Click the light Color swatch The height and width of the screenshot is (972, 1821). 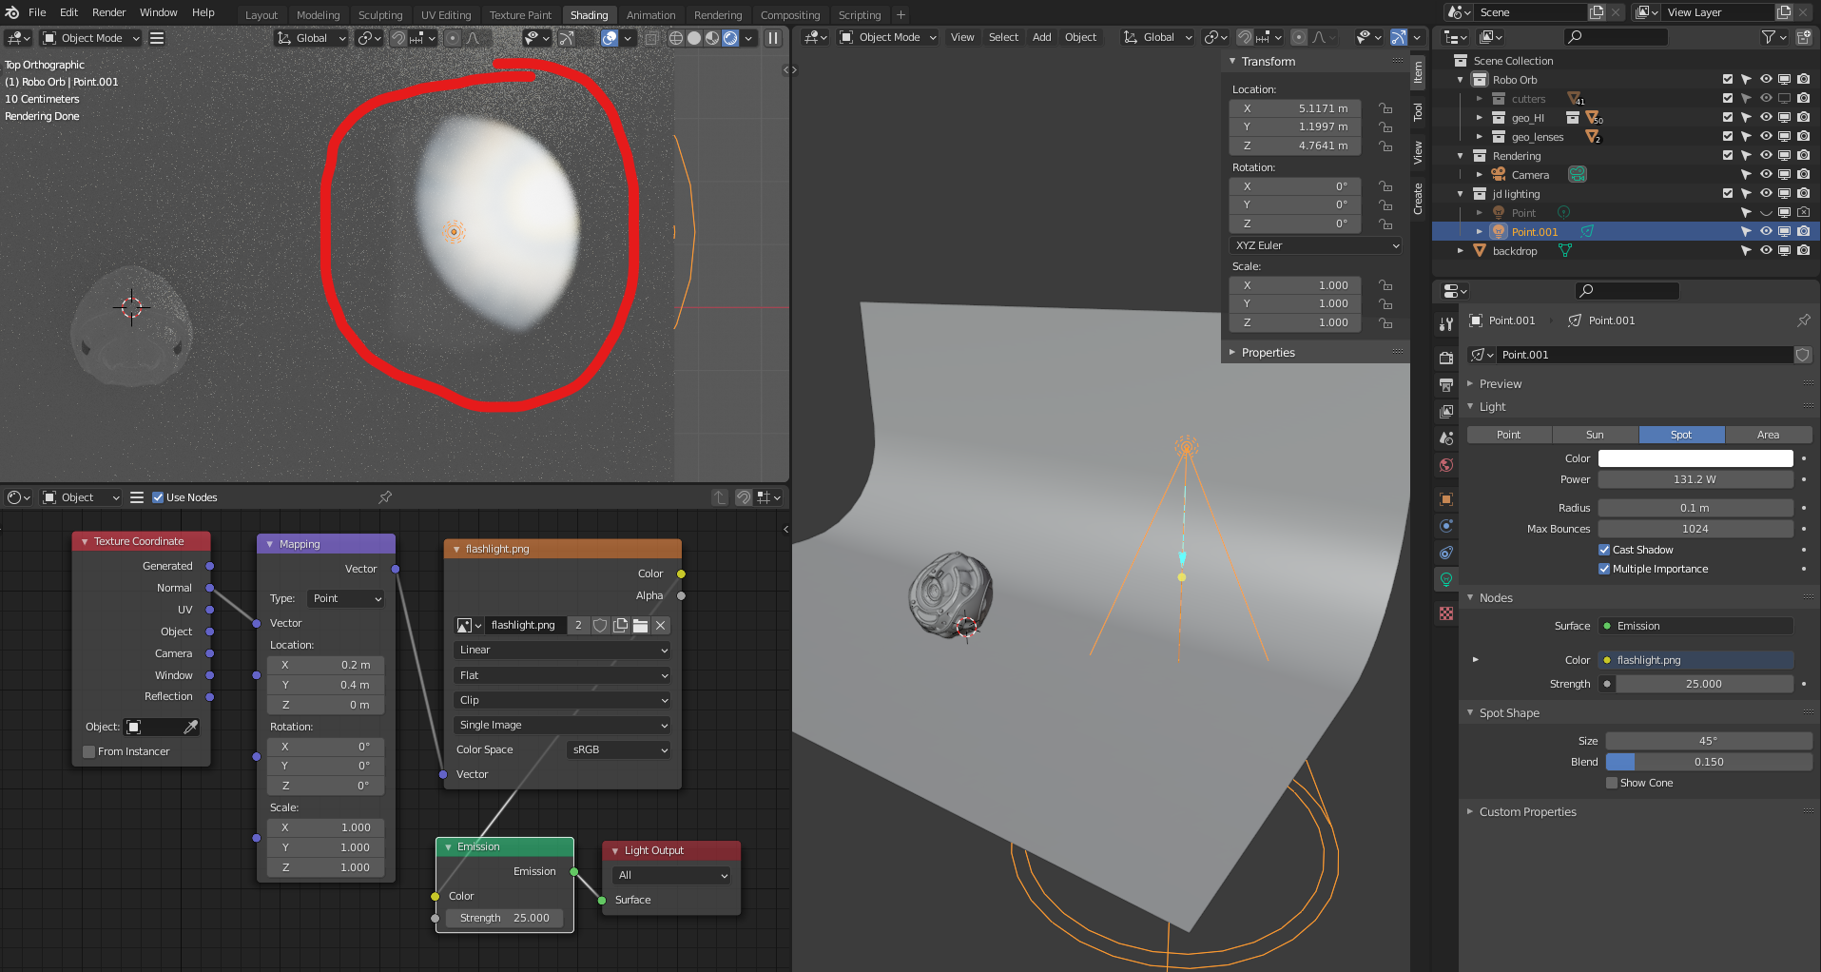pyautogui.click(x=1695, y=457)
